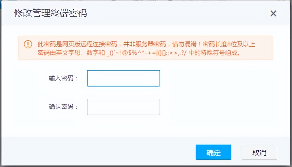Image resolution: width=292 pixels, height=167 pixels.
Task: Click the orange warning notice banner
Action: 146,48
